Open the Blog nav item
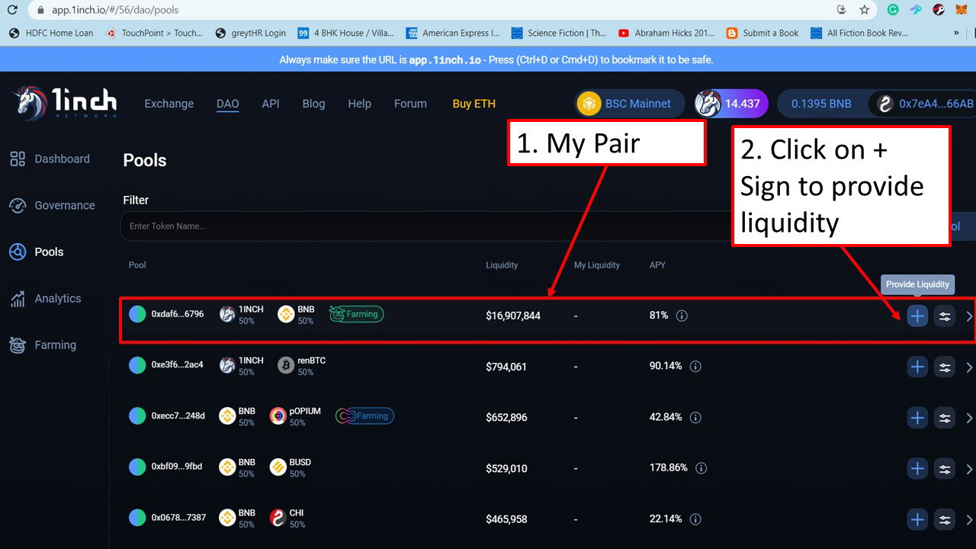976x549 pixels. click(x=313, y=104)
